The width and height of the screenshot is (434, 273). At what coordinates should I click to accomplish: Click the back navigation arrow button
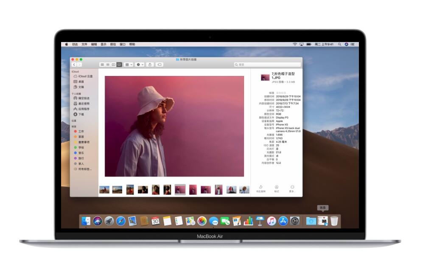73,64
